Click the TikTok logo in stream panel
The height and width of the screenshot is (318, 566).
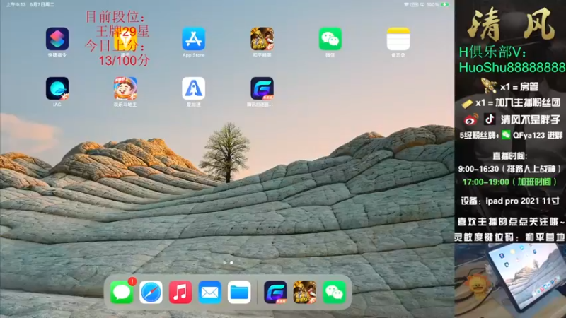click(490, 119)
